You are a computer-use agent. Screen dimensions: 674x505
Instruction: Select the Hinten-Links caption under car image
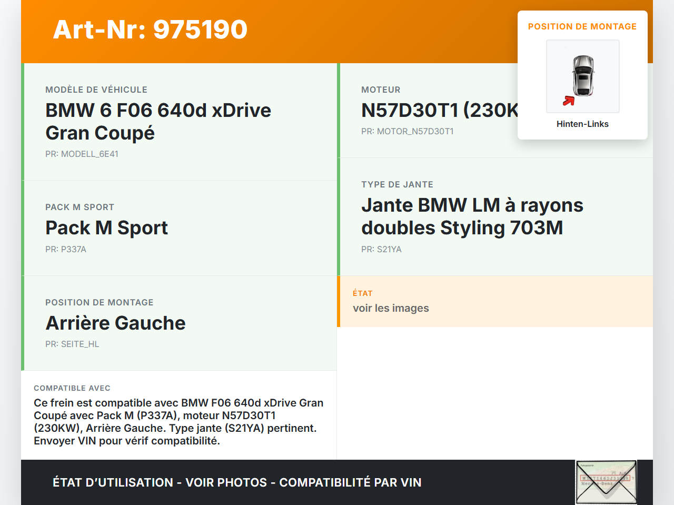[x=582, y=124]
